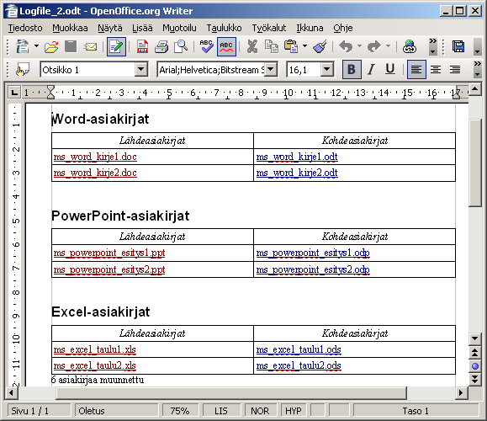Viewport: 487px width, 421px height.
Task: Open the Redo history dropdown arrow
Action: [388, 46]
